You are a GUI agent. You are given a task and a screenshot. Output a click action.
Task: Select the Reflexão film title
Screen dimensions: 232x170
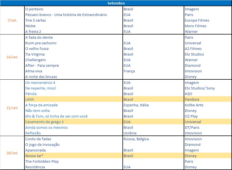point(33,133)
